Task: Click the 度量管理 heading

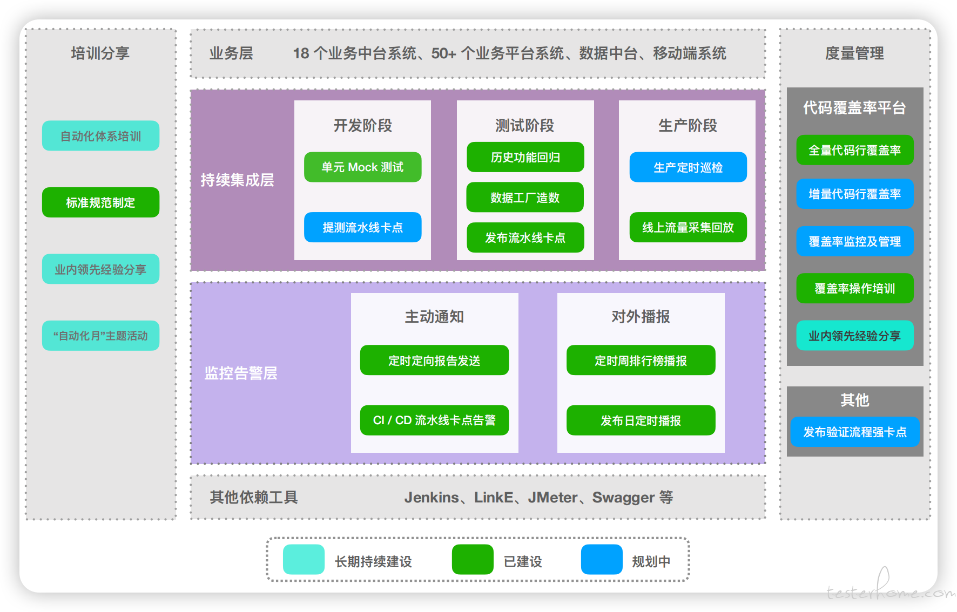Action: coord(854,53)
